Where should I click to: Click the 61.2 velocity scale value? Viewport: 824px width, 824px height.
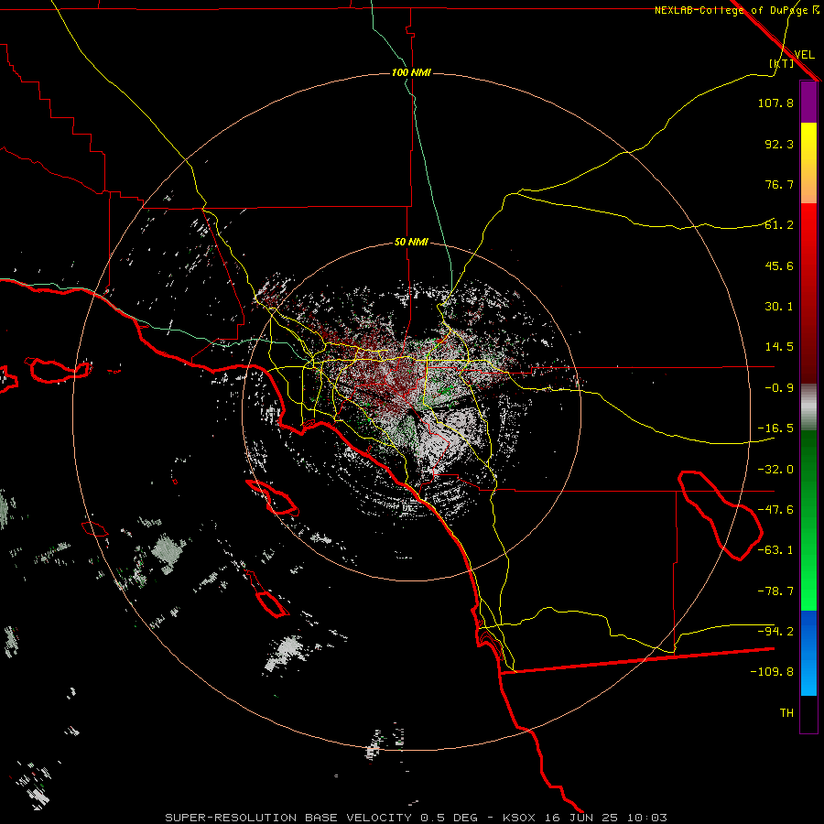tap(779, 225)
